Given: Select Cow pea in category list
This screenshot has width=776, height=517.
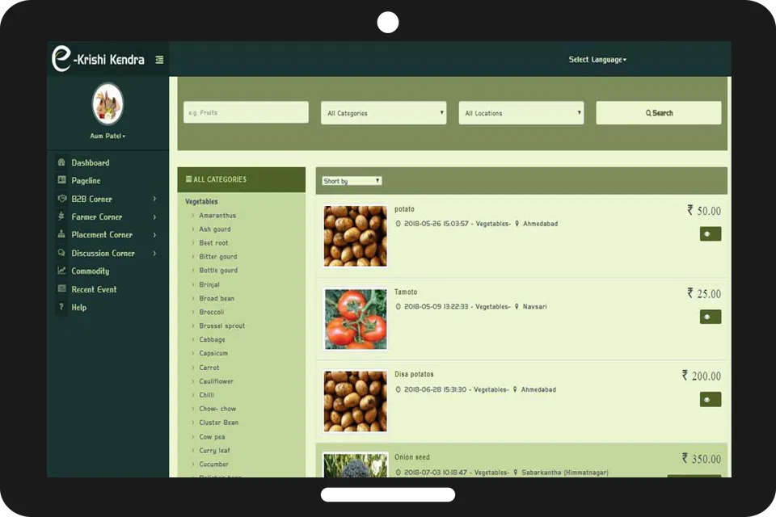Looking at the screenshot, I should (x=212, y=436).
